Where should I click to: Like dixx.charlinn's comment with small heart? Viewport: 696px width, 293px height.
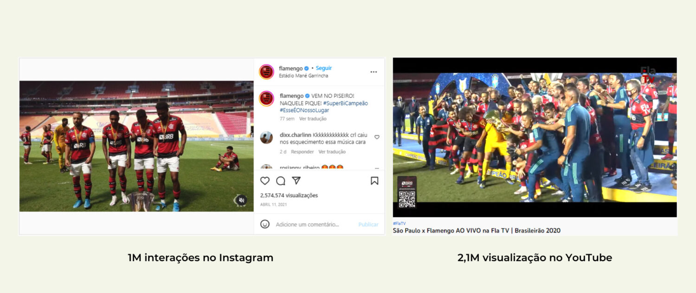point(377,137)
